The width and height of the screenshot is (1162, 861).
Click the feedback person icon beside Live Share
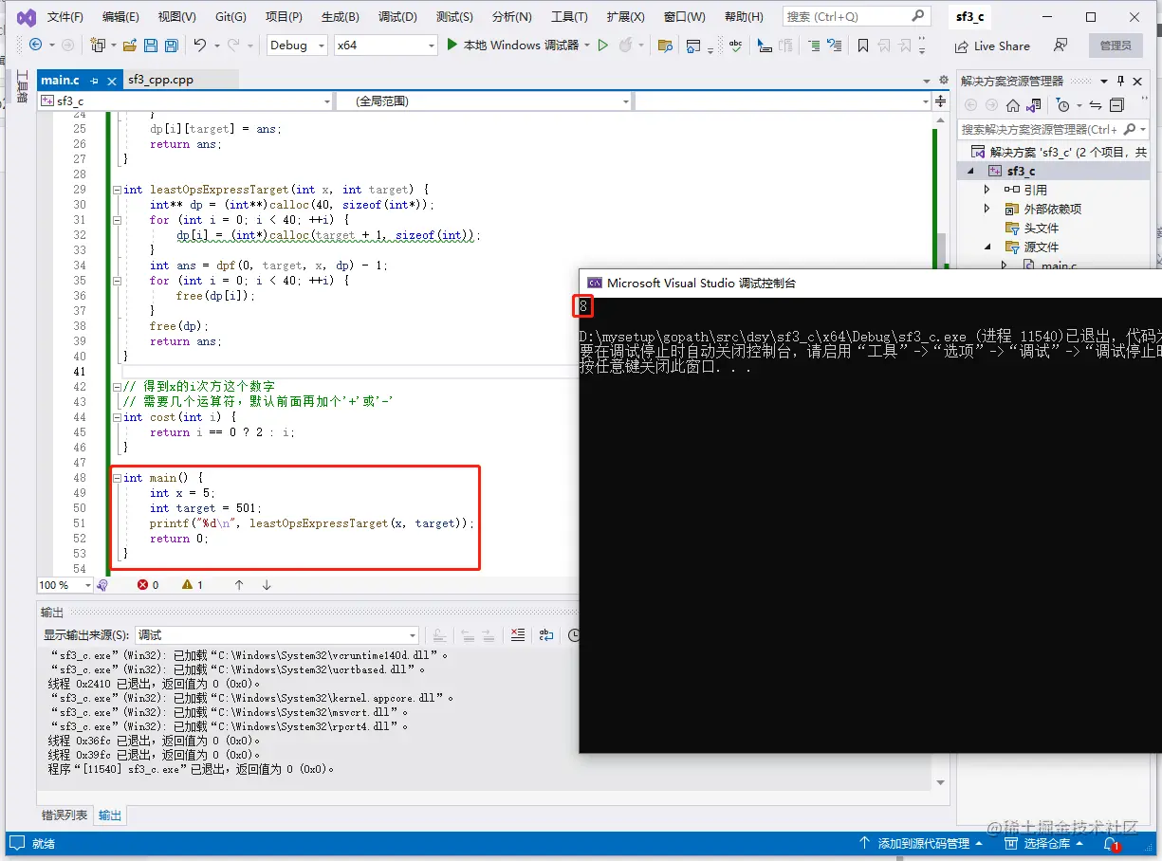[1061, 45]
